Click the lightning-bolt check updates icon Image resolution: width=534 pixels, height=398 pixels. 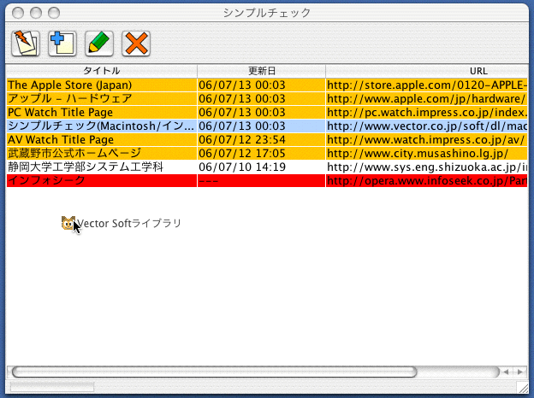[26, 44]
